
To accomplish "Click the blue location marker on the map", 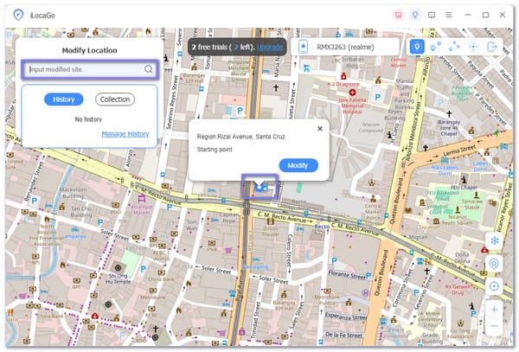I will point(260,188).
